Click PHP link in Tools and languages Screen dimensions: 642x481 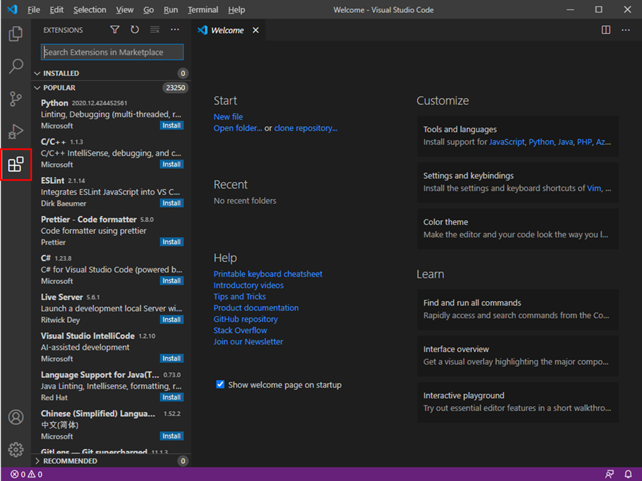click(584, 142)
